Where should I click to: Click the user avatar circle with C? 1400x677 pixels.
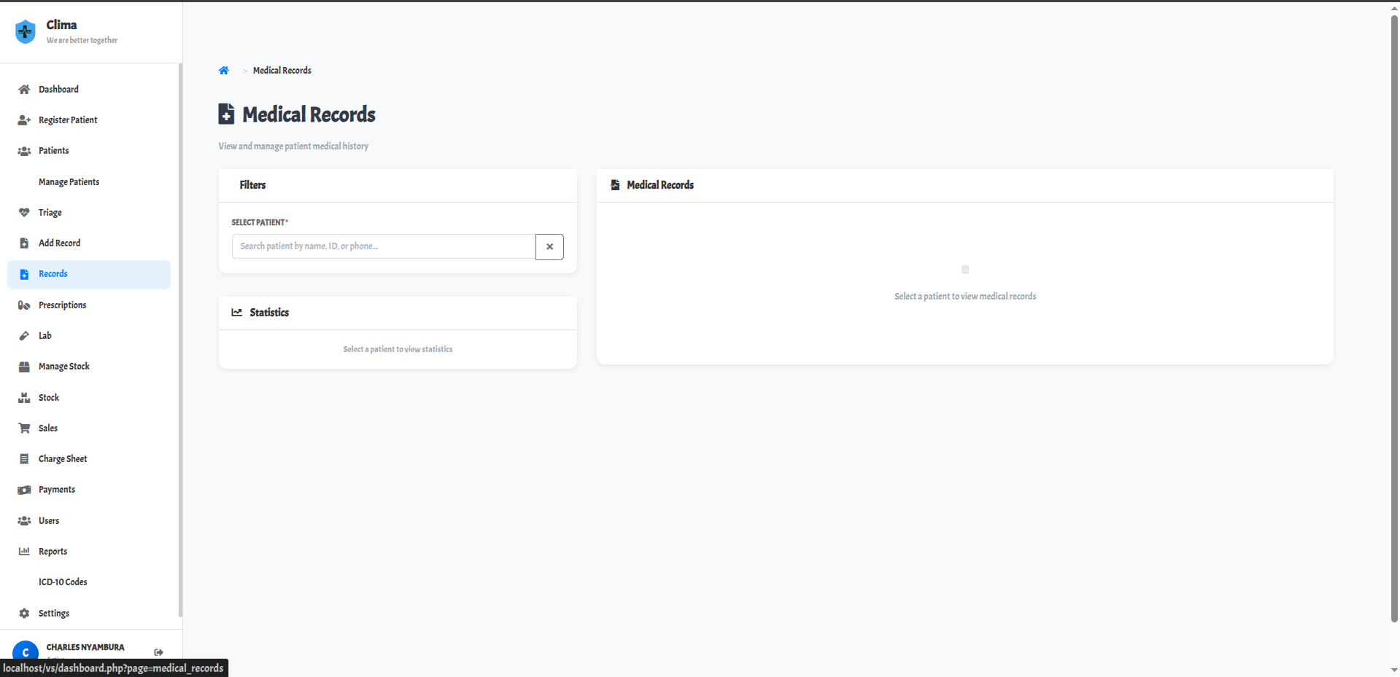click(x=26, y=652)
